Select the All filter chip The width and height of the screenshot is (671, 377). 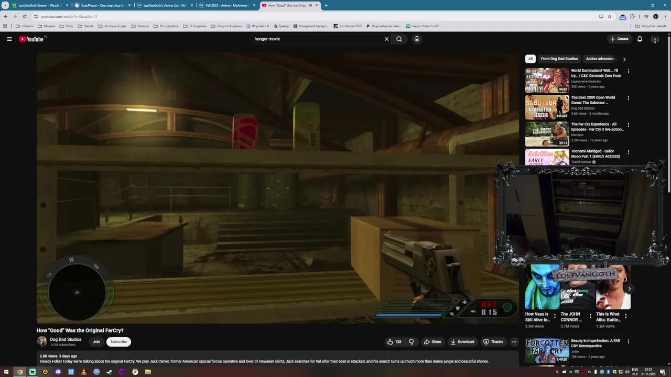[531, 59]
